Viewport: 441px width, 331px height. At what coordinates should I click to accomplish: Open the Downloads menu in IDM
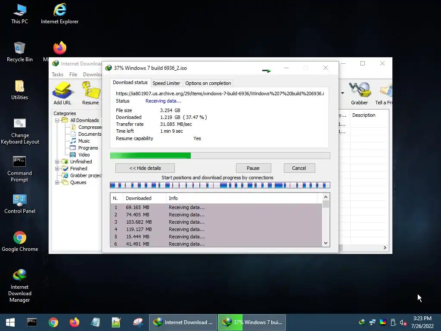[92, 74]
